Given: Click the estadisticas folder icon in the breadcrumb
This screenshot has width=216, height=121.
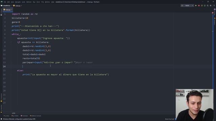Looking at the screenshot, I should coord(1,6).
